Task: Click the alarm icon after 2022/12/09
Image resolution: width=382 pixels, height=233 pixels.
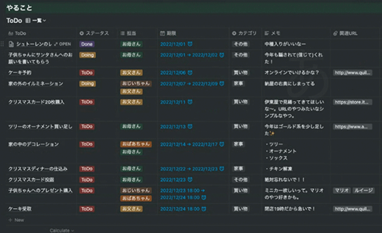Action: coord(222,84)
